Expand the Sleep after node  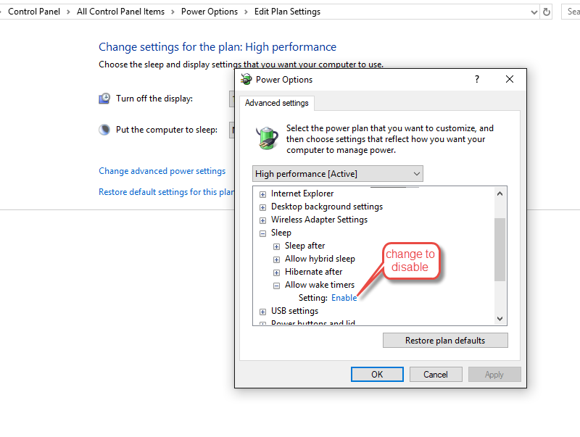click(x=276, y=246)
